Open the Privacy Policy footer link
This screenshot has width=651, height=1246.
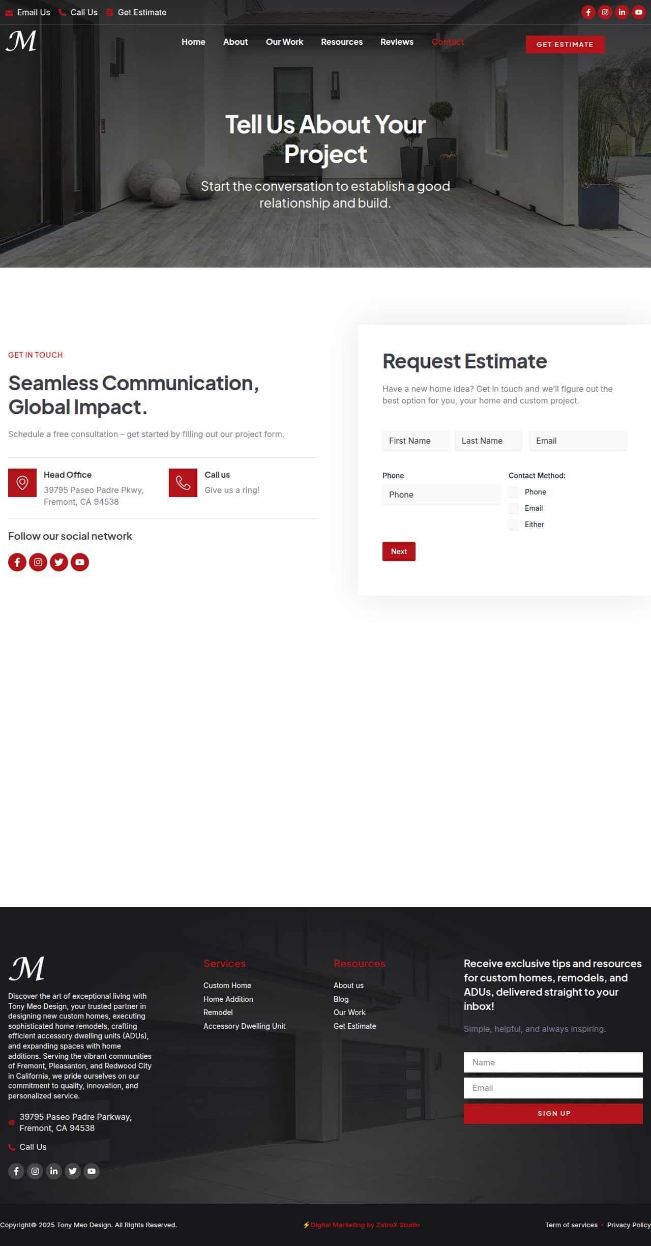point(628,1225)
